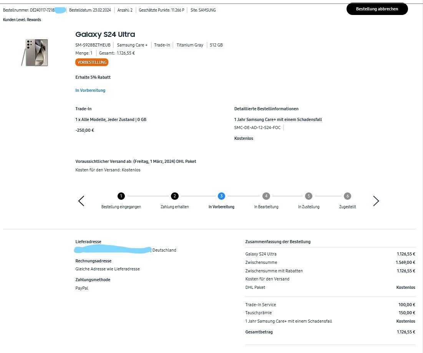The width and height of the screenshot is (423, 353).
Task: Click the left arrow of the status tracker
Action: point(81,201)
